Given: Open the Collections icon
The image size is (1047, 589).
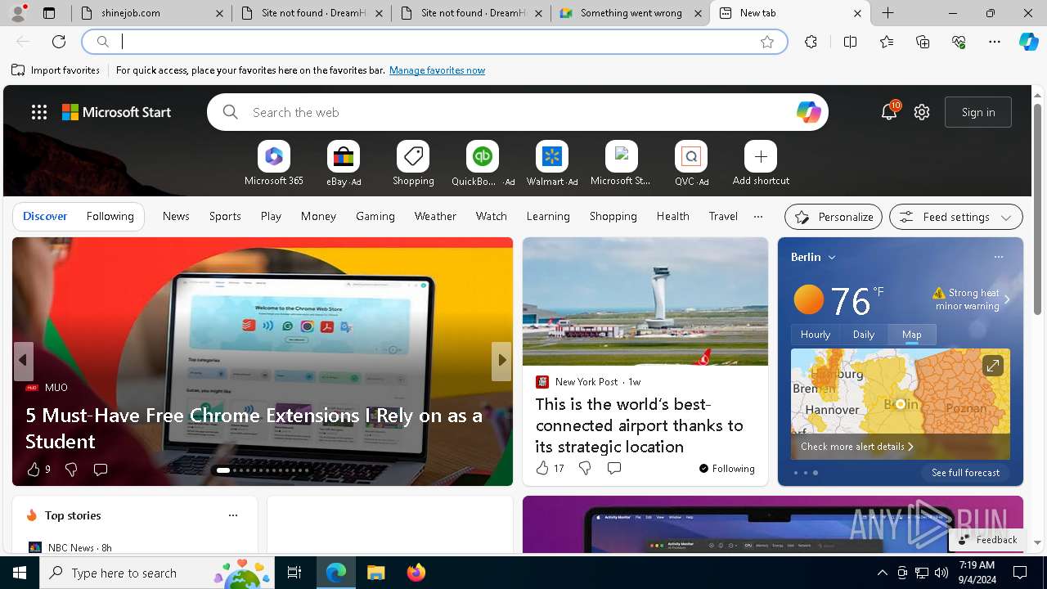Looking at the screenshot, I should 923,42.
